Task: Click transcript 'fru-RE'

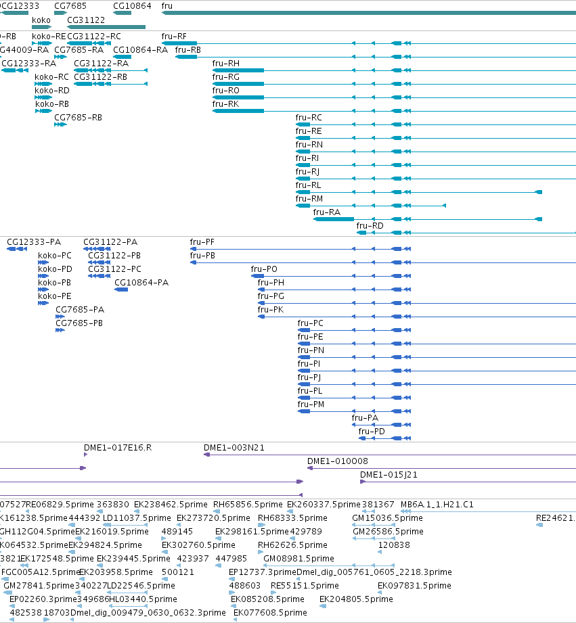Action: click(x=309, y=131)
